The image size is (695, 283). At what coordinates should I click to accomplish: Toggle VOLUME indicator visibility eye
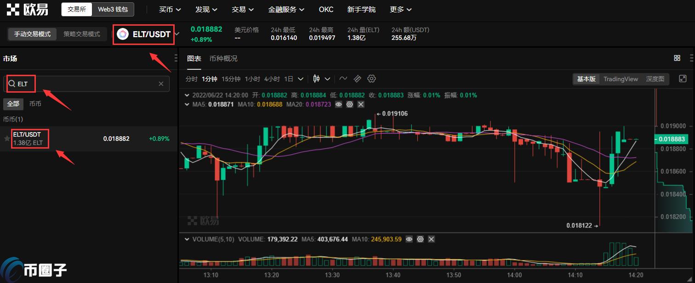pos(409,239)
